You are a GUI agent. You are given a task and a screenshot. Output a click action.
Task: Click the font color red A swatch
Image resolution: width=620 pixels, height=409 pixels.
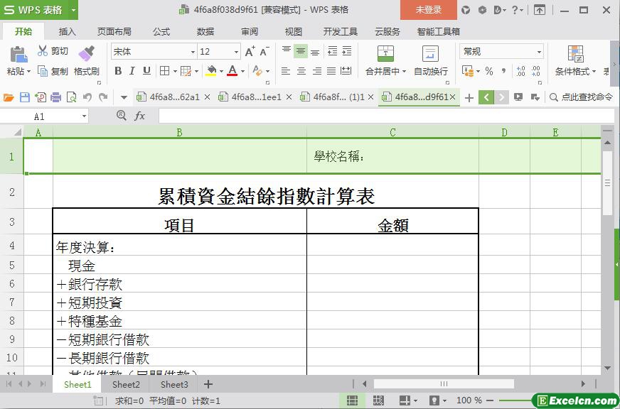tap(232, 71)
